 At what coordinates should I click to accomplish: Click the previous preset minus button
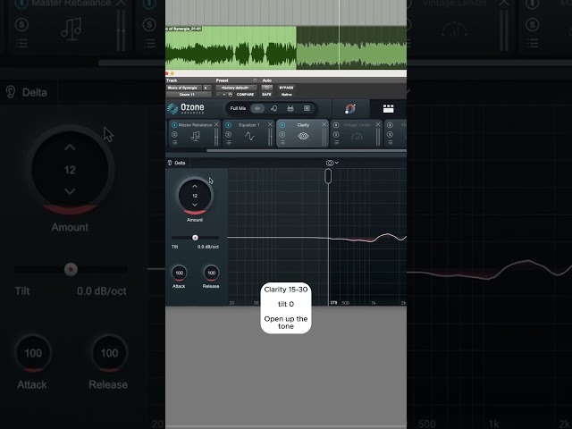pos(218,95)
